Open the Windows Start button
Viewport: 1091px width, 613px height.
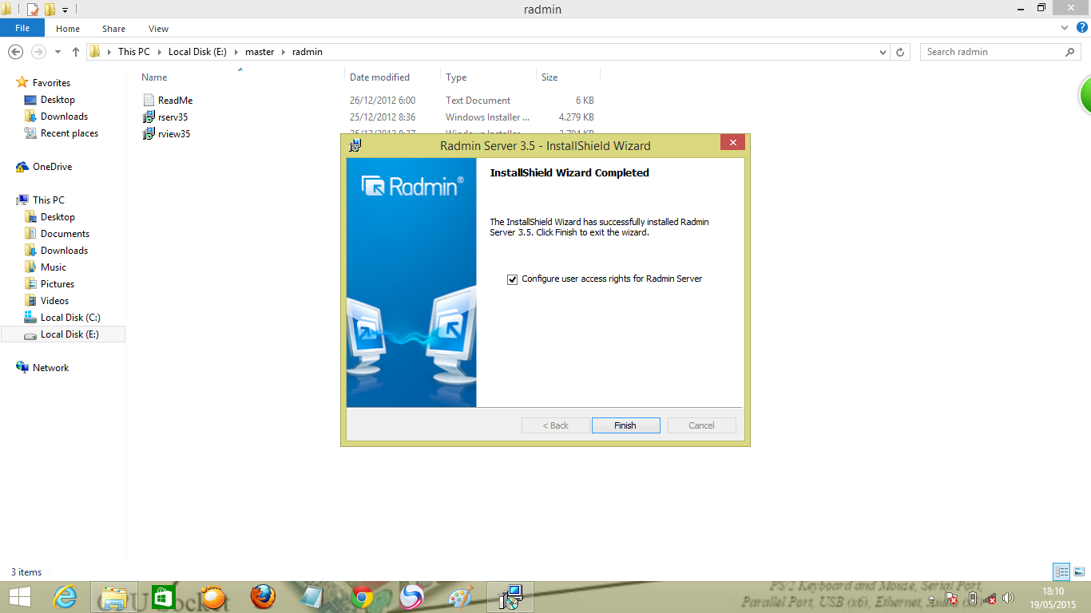tap(19, 597)
